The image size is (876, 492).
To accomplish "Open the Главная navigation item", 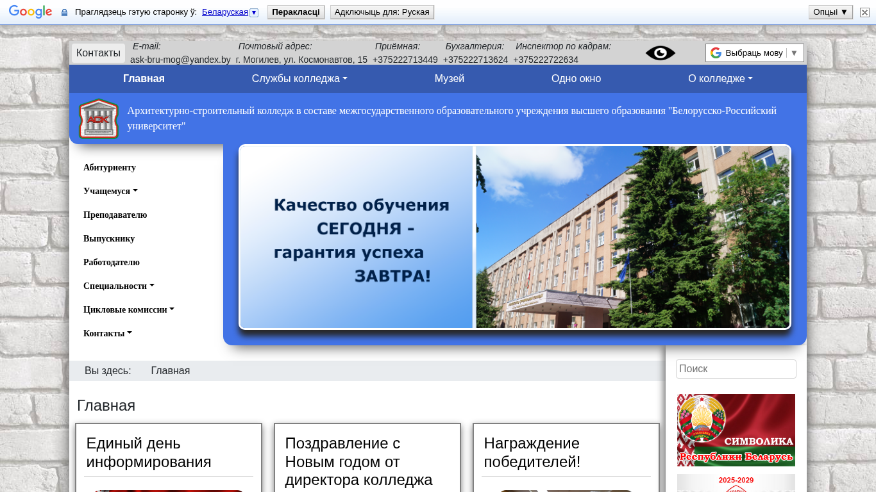I will point(144,79).
